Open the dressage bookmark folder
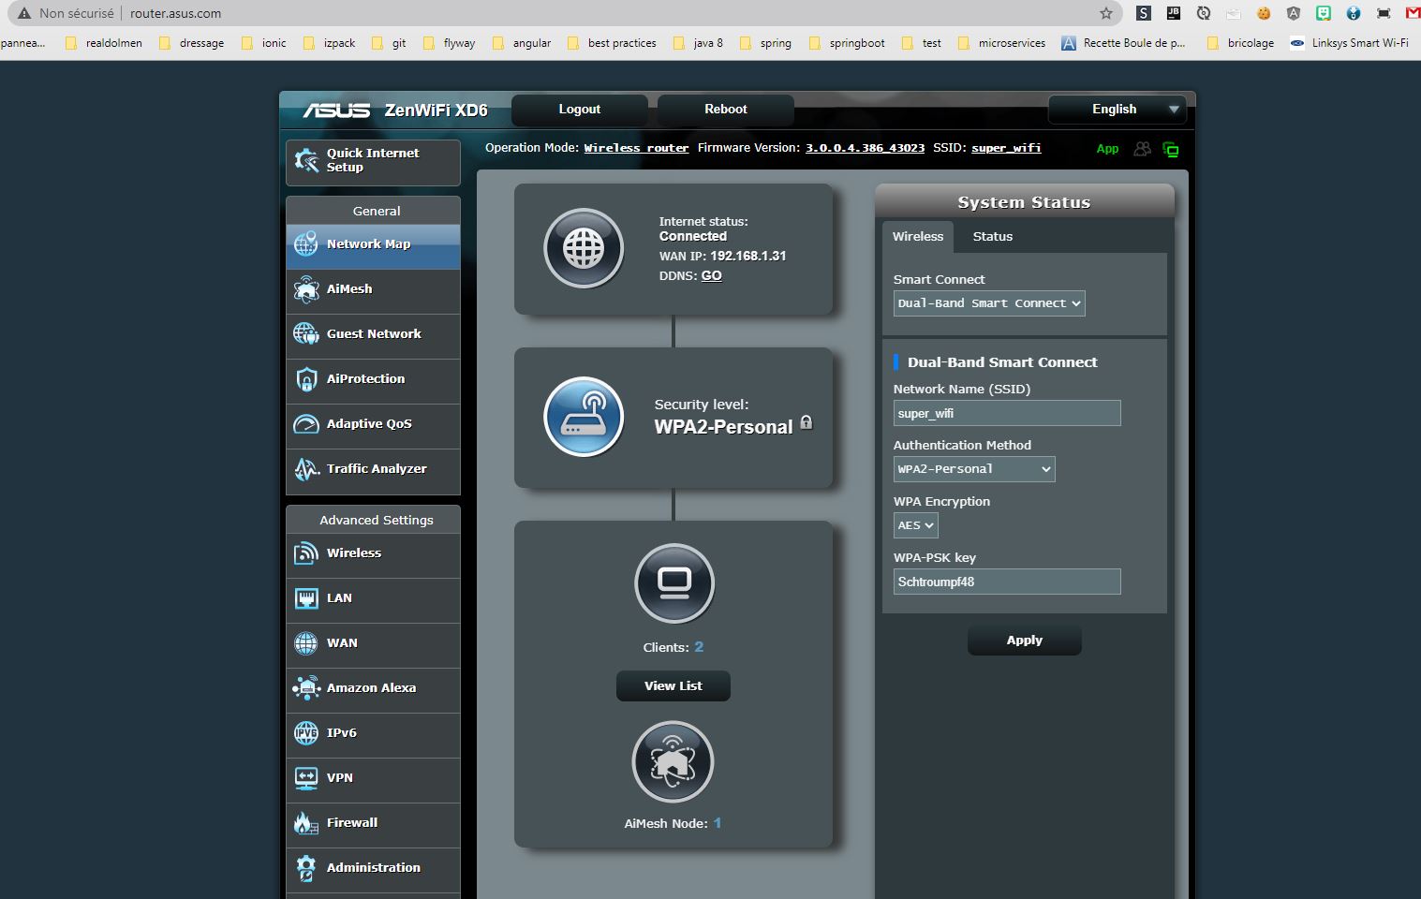The image size is (1421, 899). pos(192,43)
